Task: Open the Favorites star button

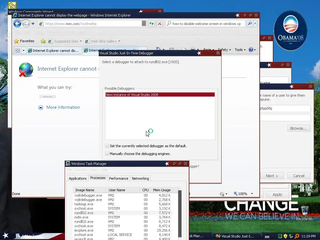Action: (24, 41)
